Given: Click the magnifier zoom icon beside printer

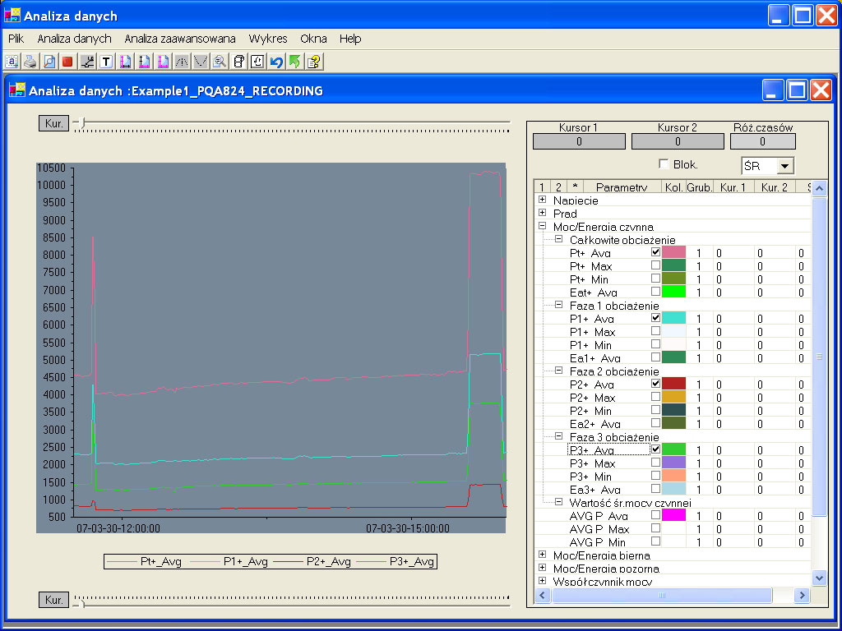Looking at the screenshot, I should [49, 62].
